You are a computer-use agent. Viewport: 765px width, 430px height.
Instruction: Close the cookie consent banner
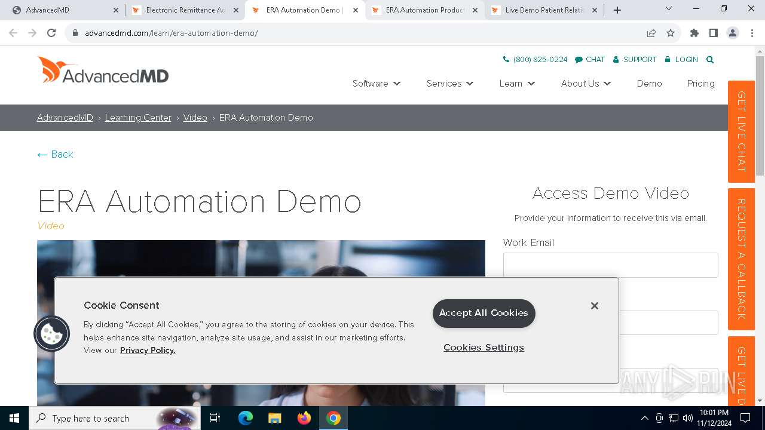click(594, 306)
